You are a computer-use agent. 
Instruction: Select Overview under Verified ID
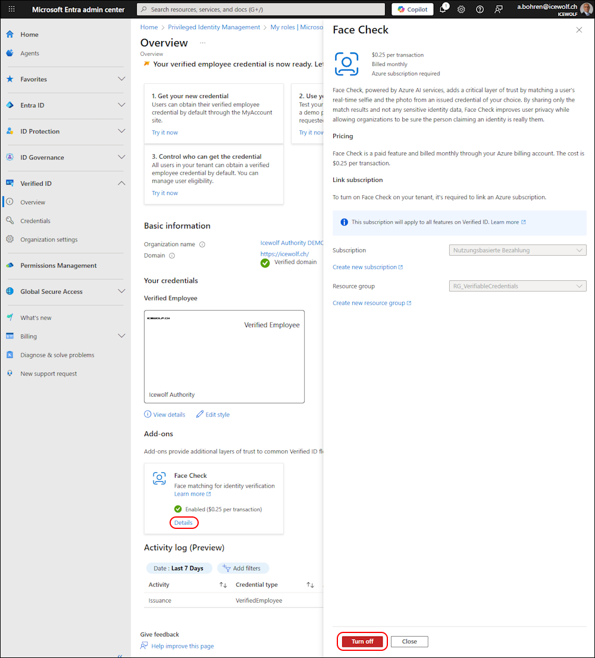coord(33,202)
